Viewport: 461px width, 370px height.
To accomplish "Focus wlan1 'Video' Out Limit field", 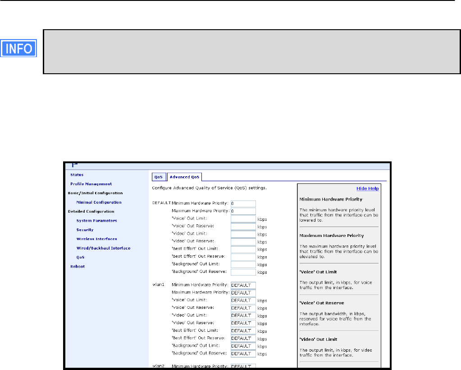I will tap(243, 316).
